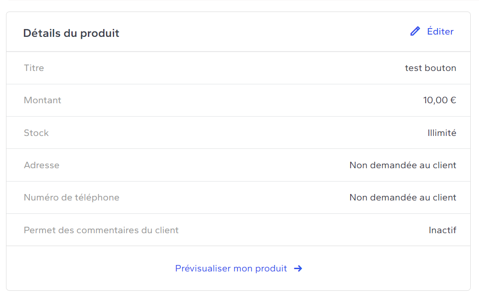The image size is (479, 300).
Task: Click Adresse's 'Non demandée au client' value
Action: [x=403, y=165]
